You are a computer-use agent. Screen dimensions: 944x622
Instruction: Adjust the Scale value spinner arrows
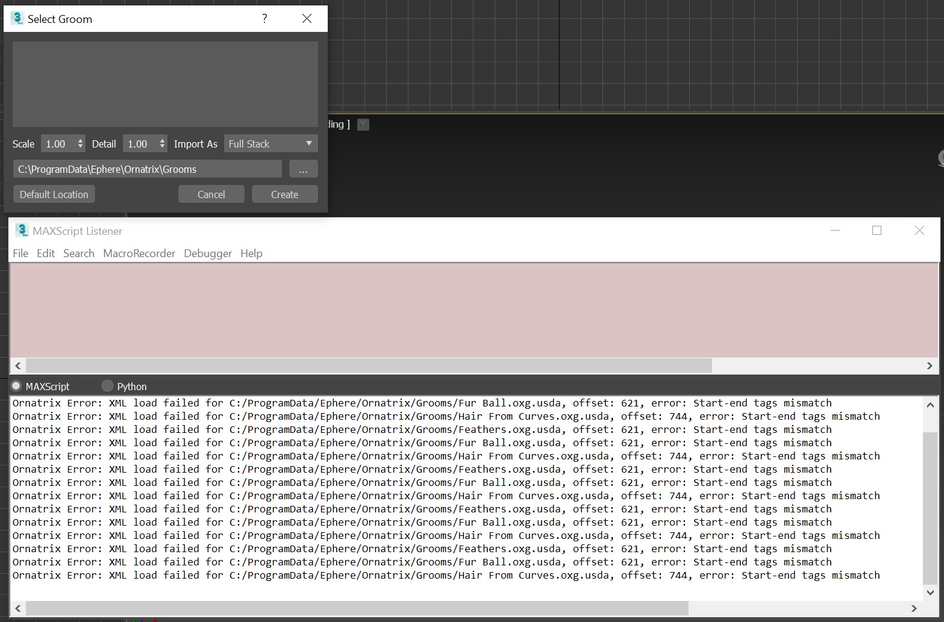click(x=80, y=144)
